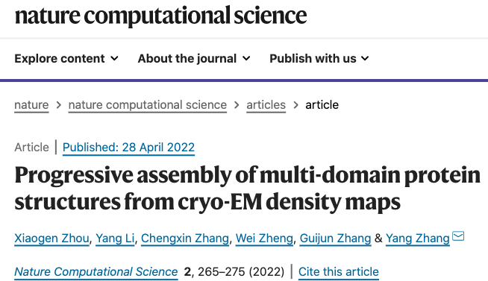Open the nature computational science breadcrumb
The height and width of the screenshot is (281, 488).
148,105
